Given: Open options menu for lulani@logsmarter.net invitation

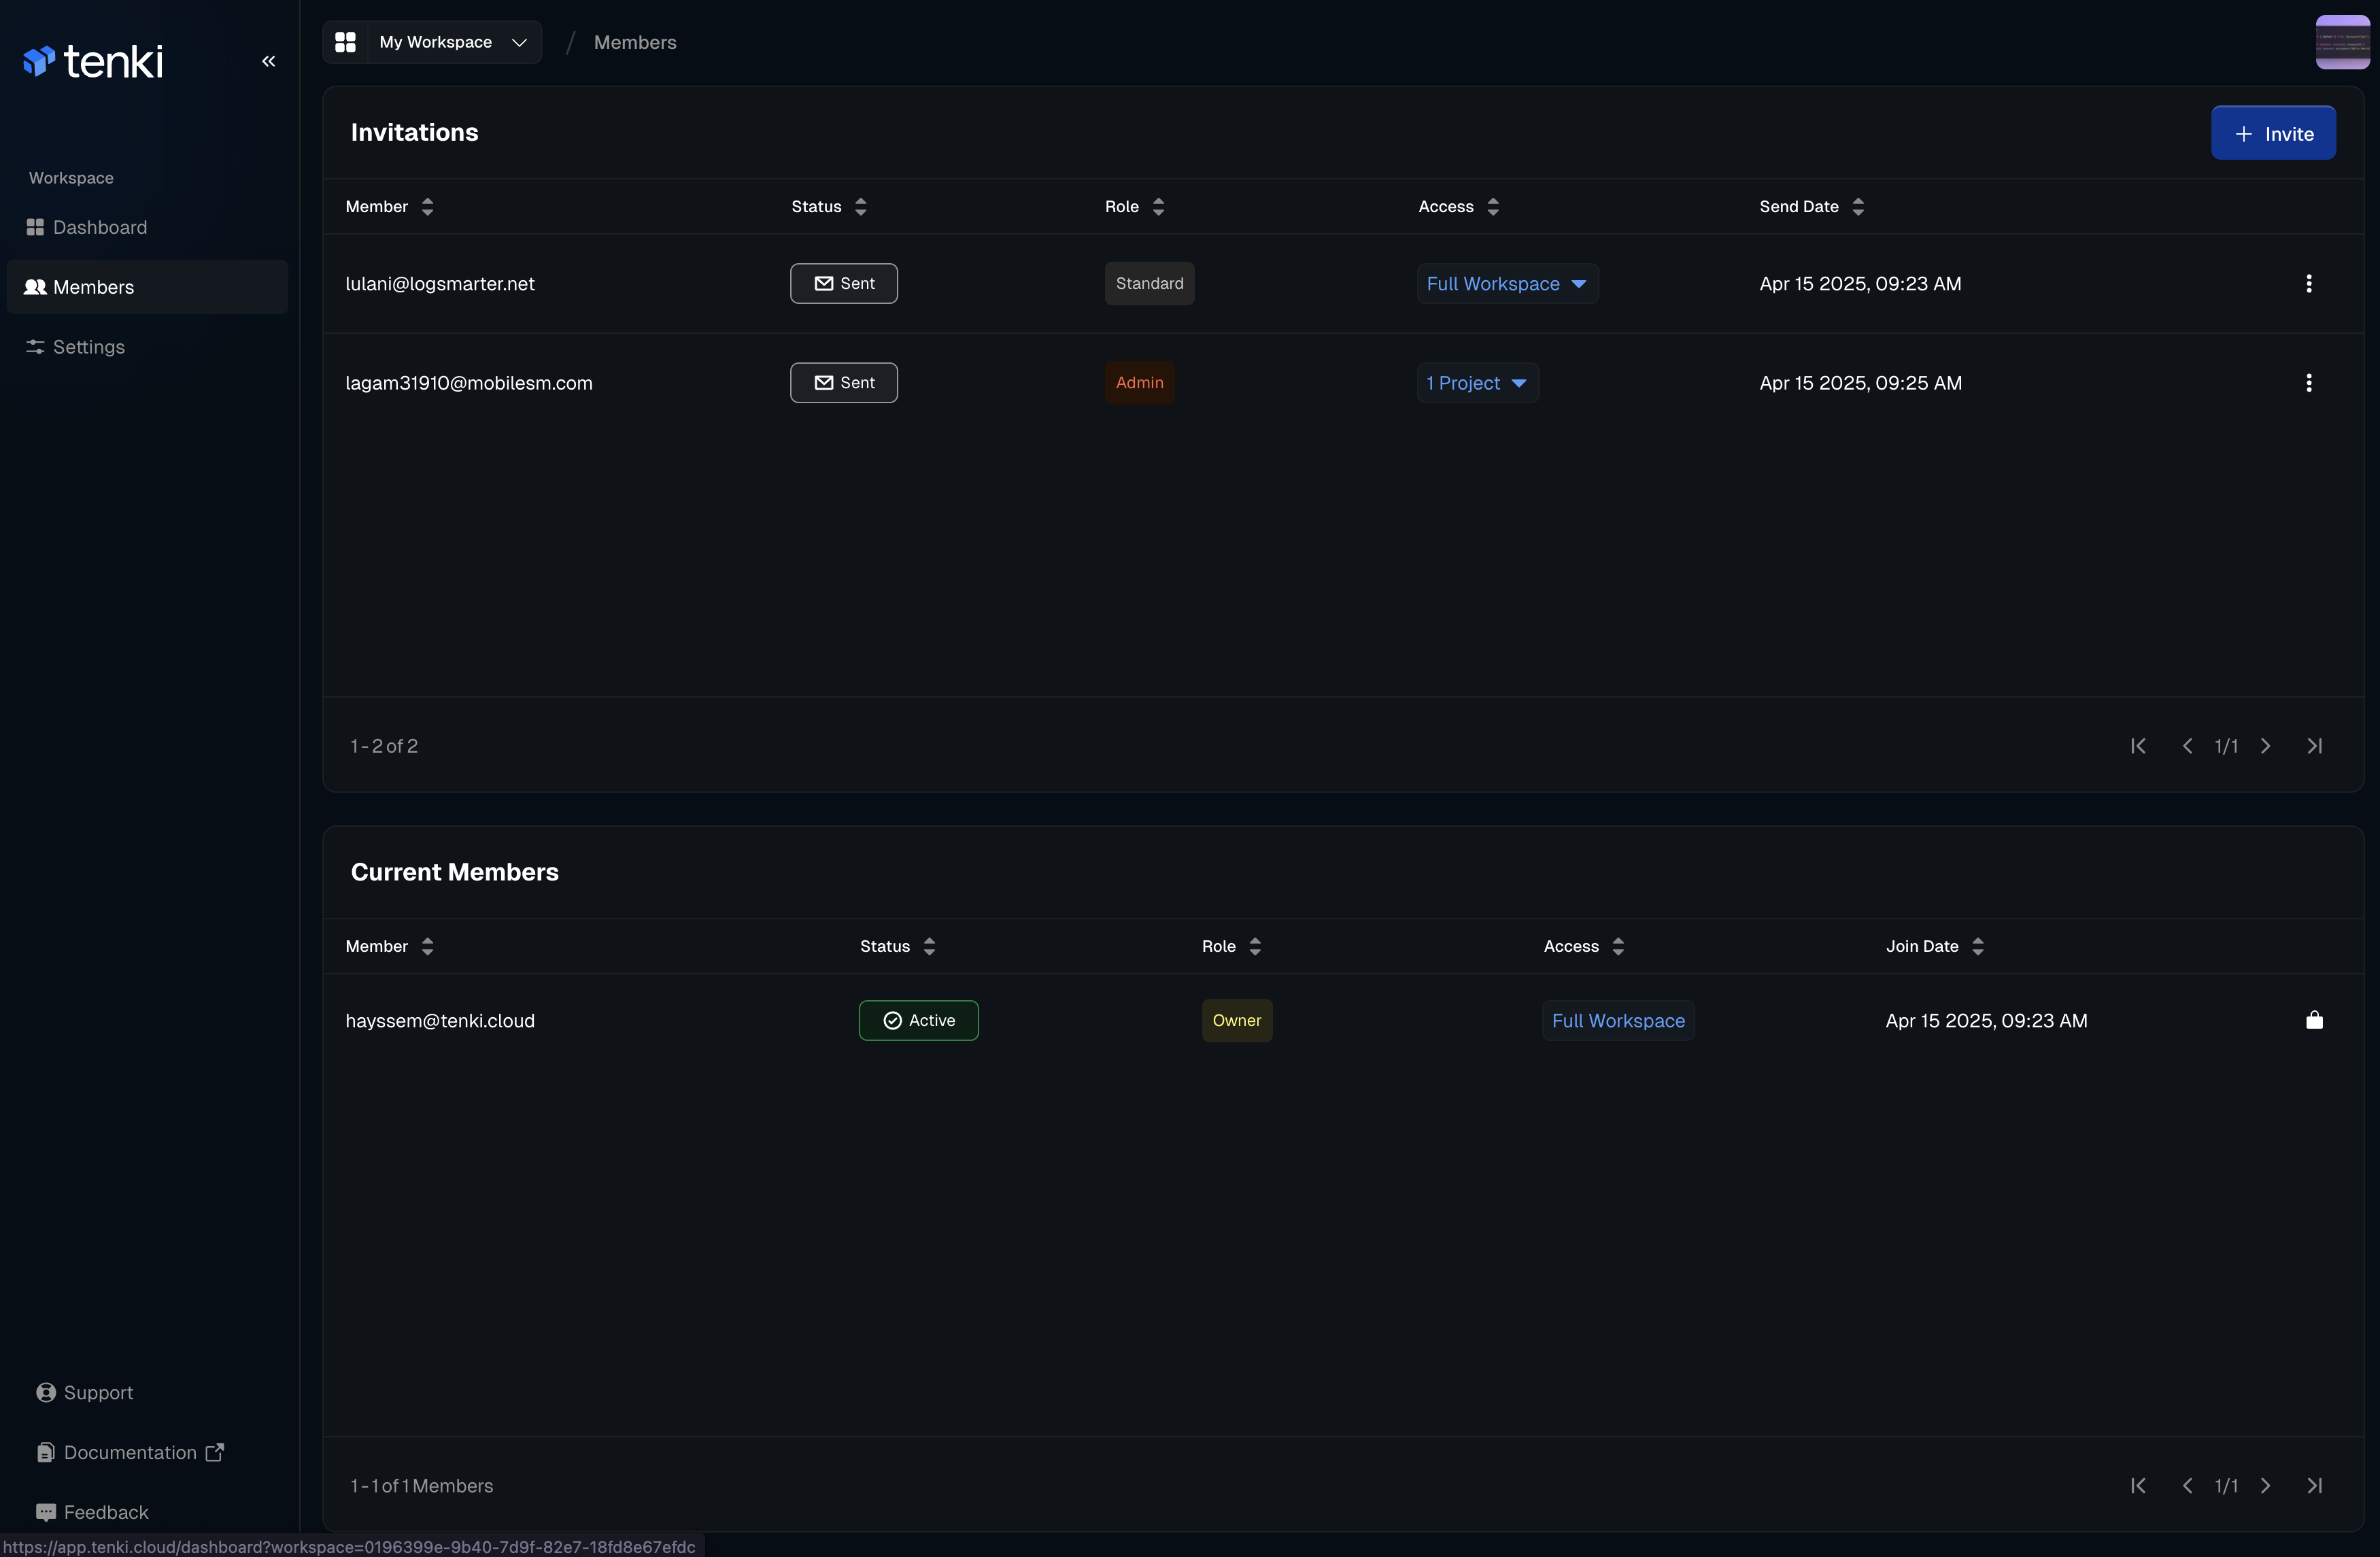Looking at the screenshot, I should tap(2308, 284).
